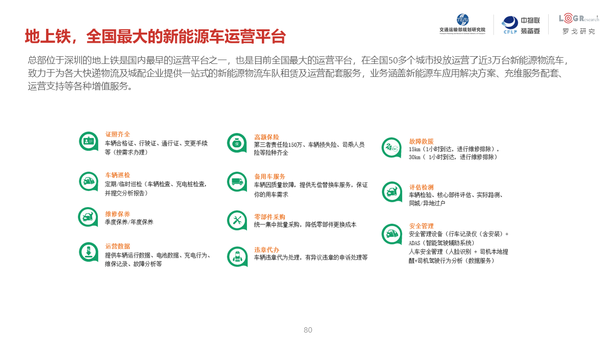Viewport: 615px width, 346px height.
Task: Click the page number 80 at bottom
Action: [x=308, y=330]
